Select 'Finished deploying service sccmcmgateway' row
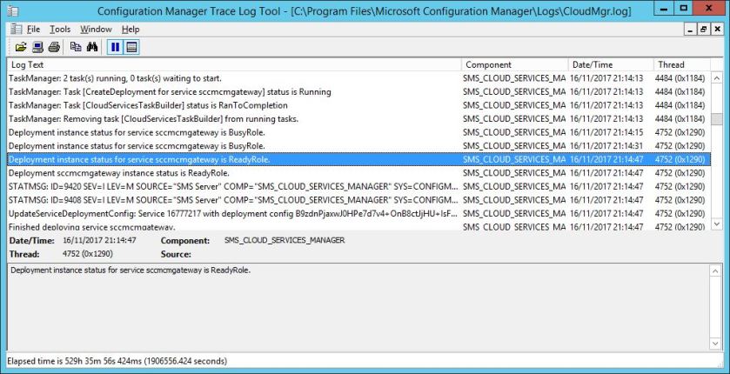The height and width of the screenshot is (374, 730). click(x=359, y=226)
